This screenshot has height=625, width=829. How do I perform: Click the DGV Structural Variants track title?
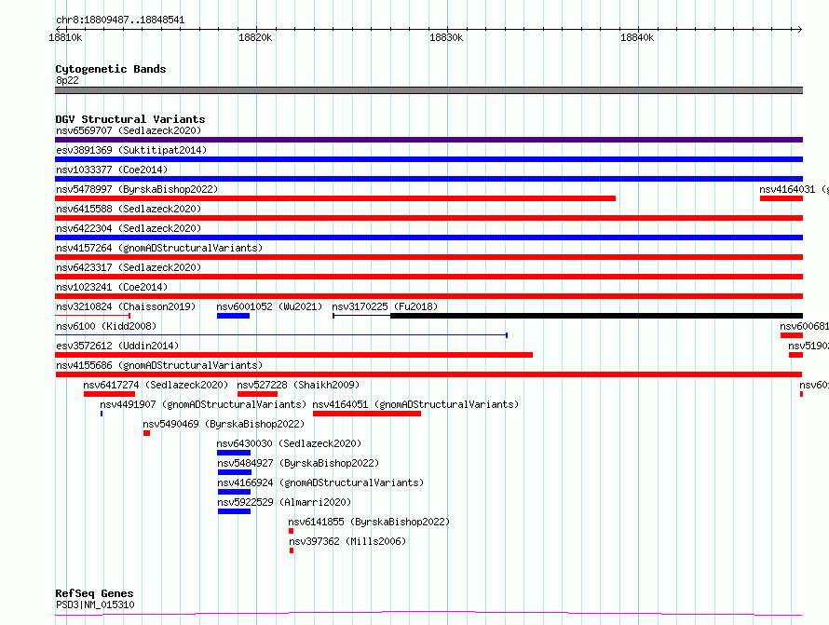tap(130, 119)
